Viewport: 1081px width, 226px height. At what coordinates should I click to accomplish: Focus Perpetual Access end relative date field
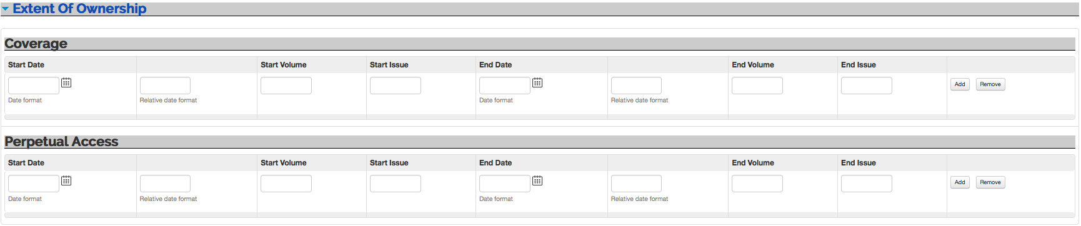click(636, 184)
